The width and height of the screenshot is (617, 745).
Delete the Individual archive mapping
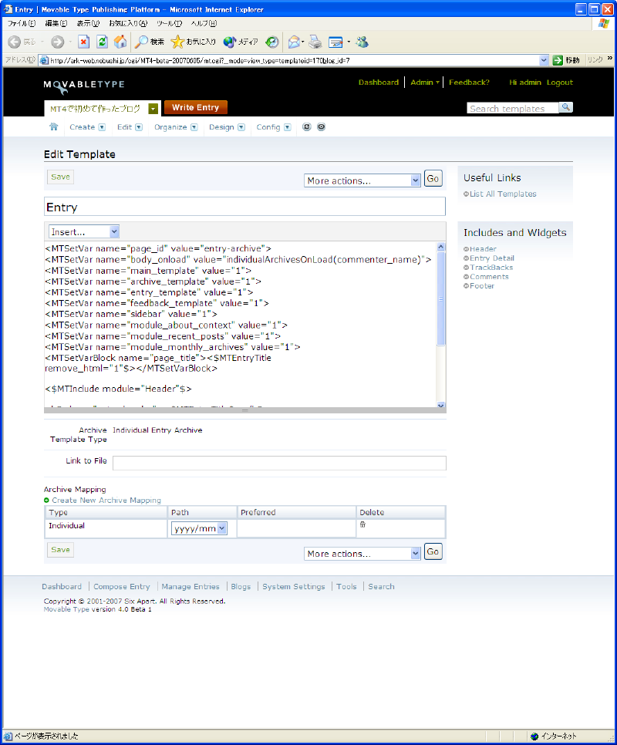coord(363,525)
